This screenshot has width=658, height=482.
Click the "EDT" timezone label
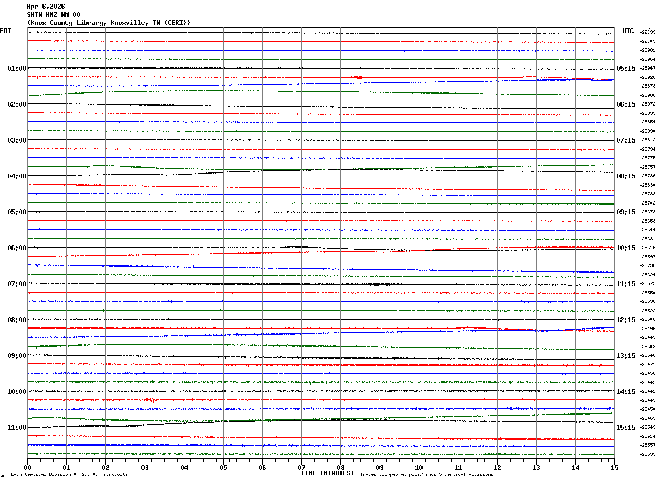(5, 31)
